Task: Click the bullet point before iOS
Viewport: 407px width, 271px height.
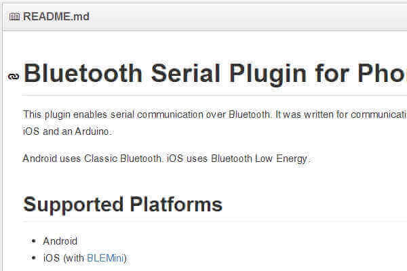Action: [x=34, y=258]
